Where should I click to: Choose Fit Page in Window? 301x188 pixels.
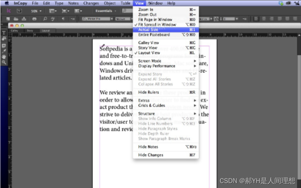[166, 20]
